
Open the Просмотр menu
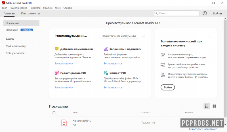coord(35,8)
